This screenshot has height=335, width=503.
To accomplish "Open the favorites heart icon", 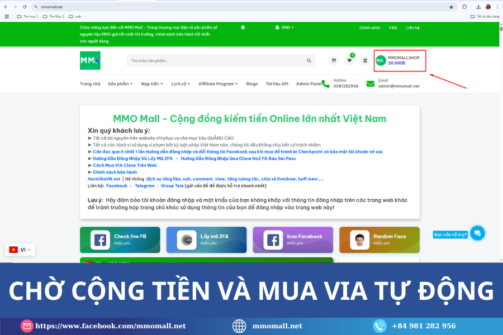I will click(x=350, y=60).
